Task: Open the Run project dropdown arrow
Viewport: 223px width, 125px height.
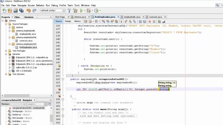Action: click(85, 10)
